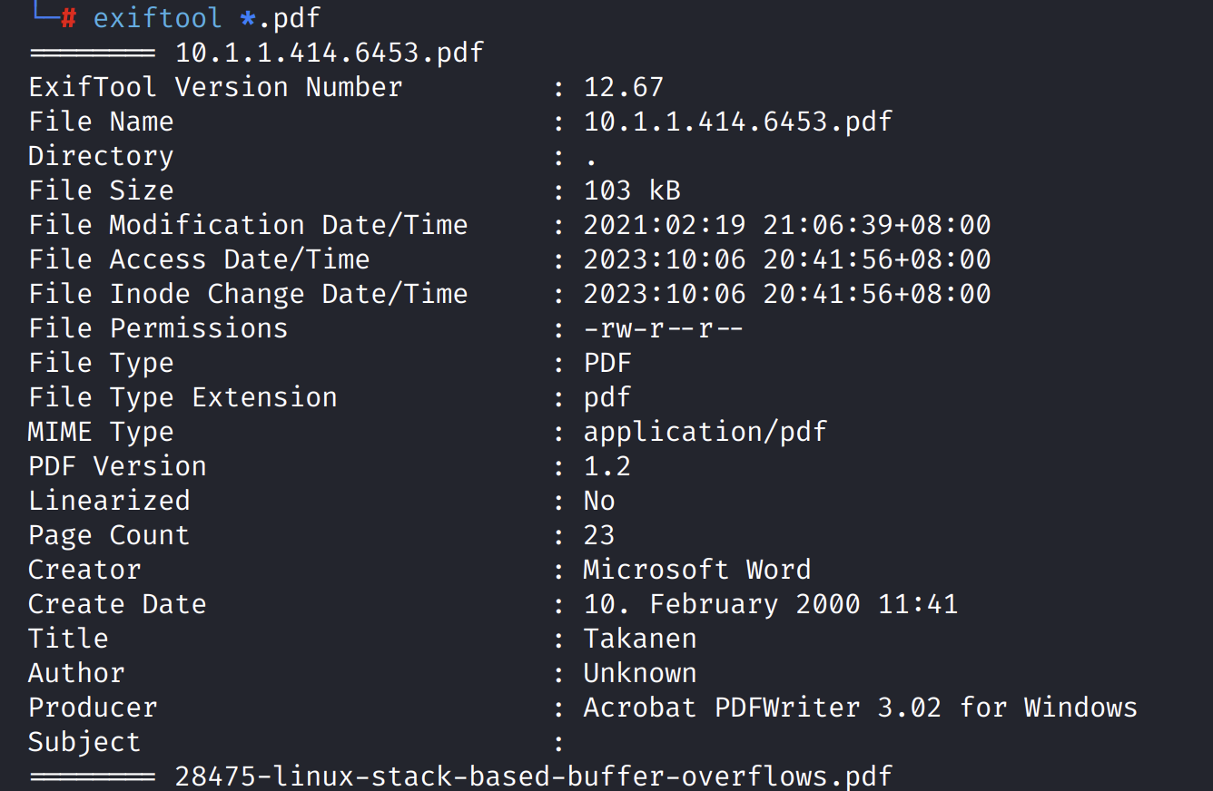Click the exiftool command text

156,18
